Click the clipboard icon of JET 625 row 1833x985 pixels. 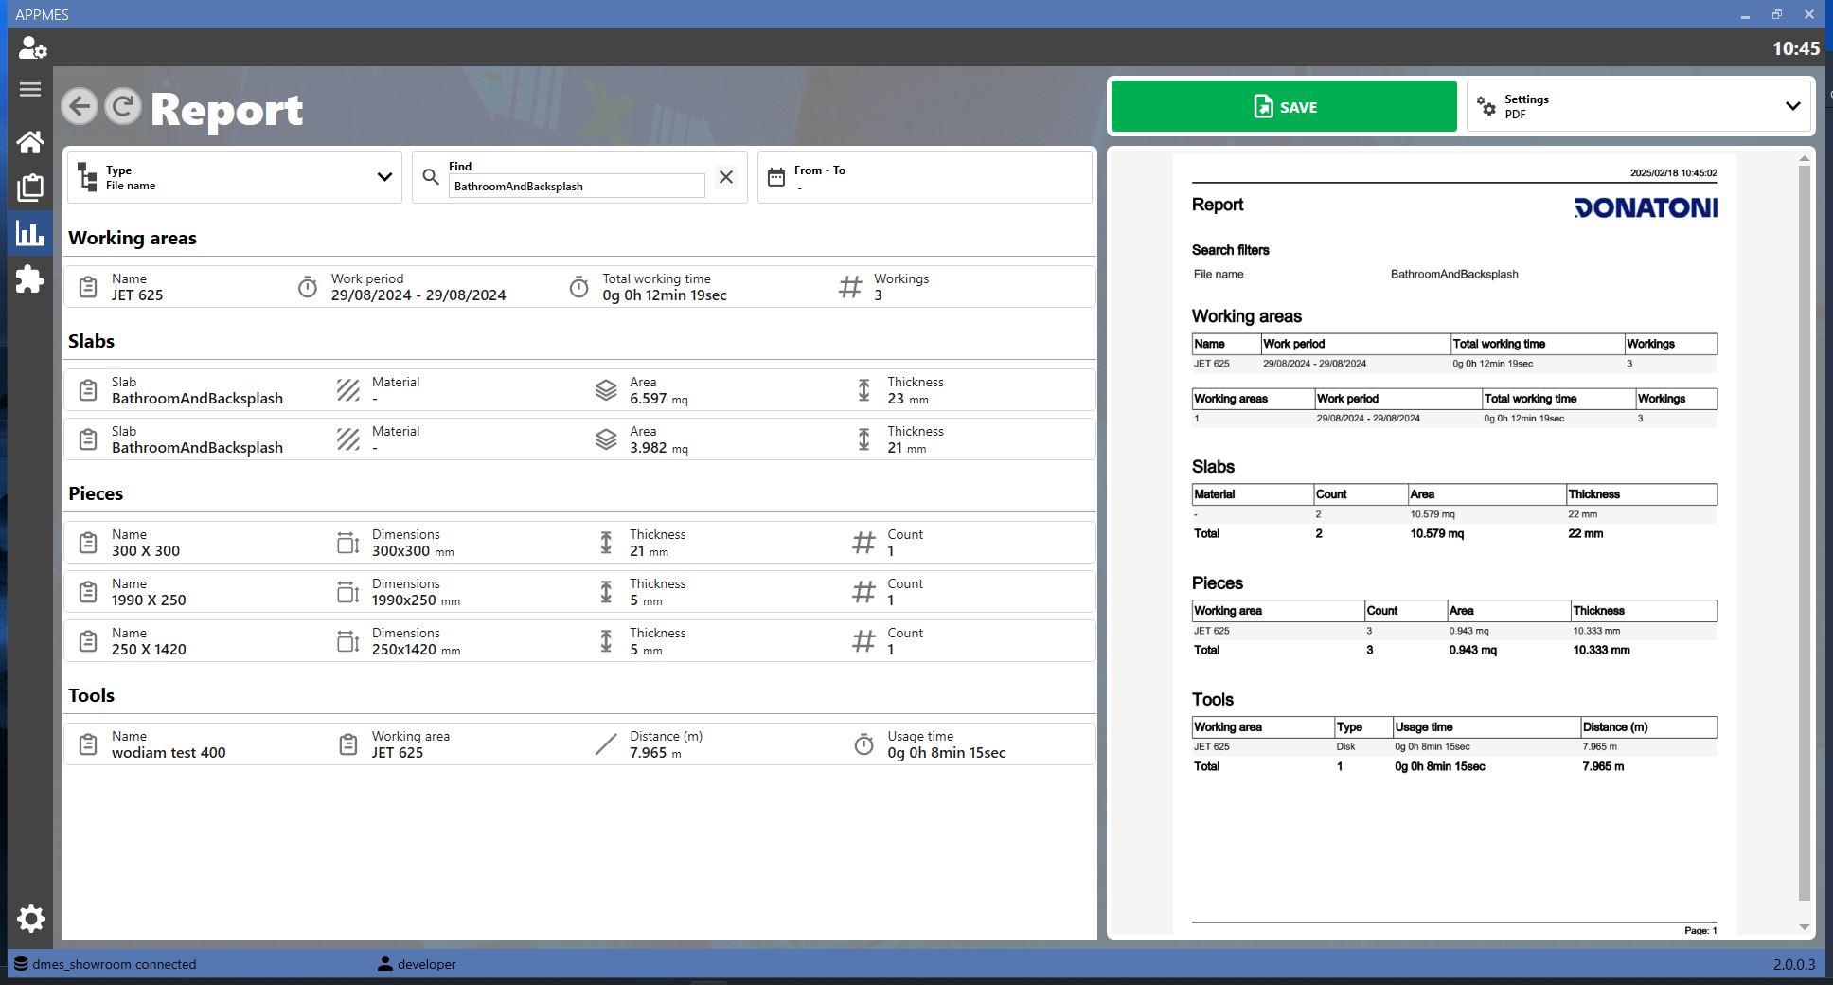88,287
